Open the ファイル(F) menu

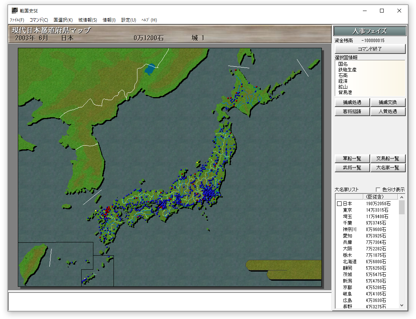pyautogui.click(x=17, y=20)
